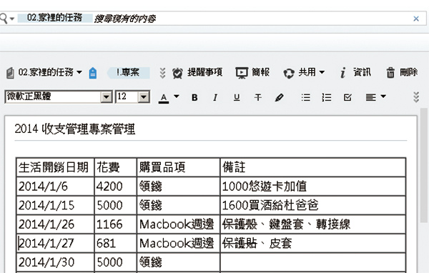Open the 微軟正黑體 font family dropdown
Image resolution: width=429 pixels, height=273 pixels.
107,96
